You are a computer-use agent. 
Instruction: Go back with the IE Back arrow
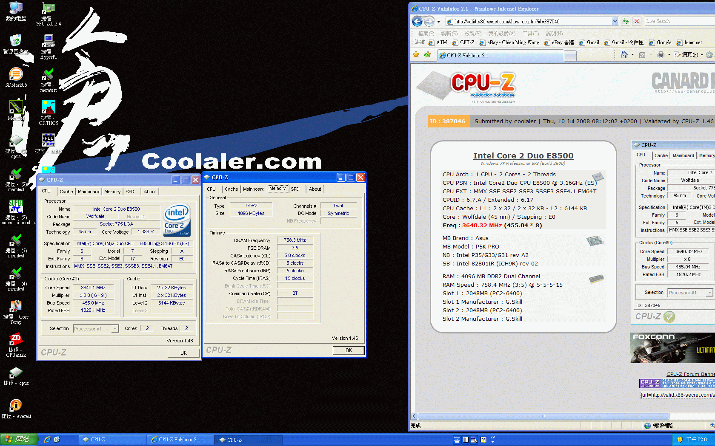(418, 21)
